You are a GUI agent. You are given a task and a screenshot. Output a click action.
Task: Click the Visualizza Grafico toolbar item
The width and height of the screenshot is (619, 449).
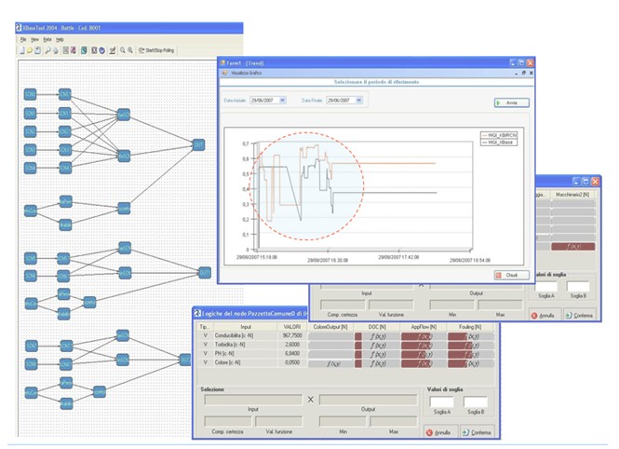click(x=243, y=72)
